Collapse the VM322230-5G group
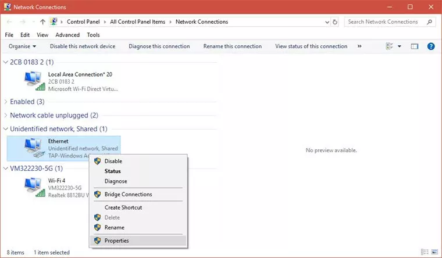Screen dimensions: 442x258 point(6,168)
